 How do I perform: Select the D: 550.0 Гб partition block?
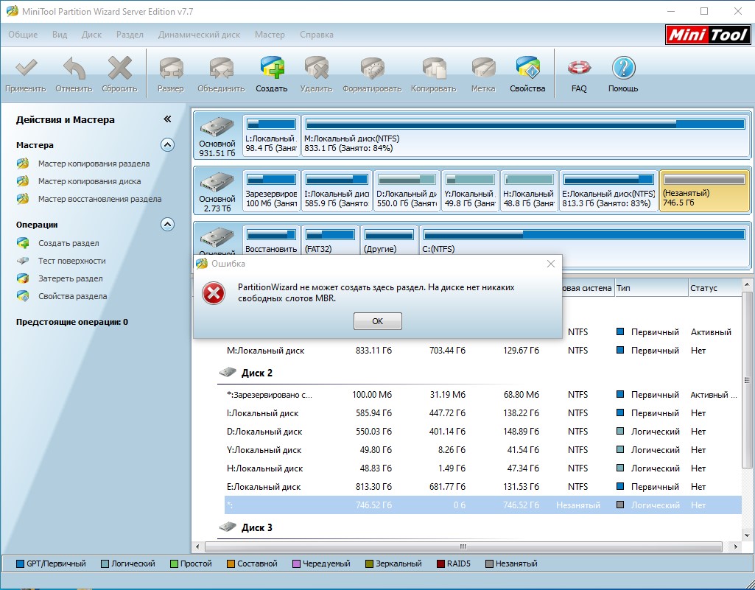pos(407,191)
